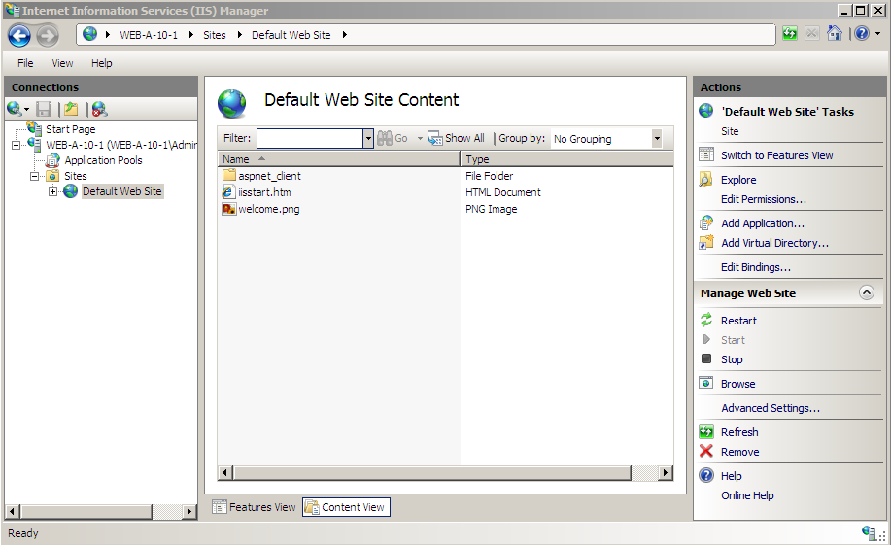
Task: Click the Refresh action link
Action: coord(739,432)
